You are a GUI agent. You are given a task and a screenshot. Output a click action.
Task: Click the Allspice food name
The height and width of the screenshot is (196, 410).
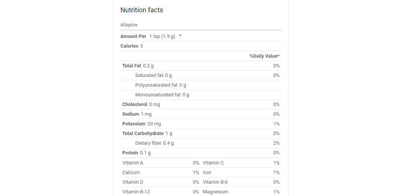coord(129,25)
